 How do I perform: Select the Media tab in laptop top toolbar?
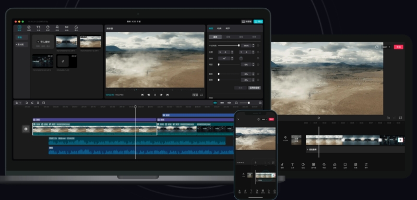19,28
